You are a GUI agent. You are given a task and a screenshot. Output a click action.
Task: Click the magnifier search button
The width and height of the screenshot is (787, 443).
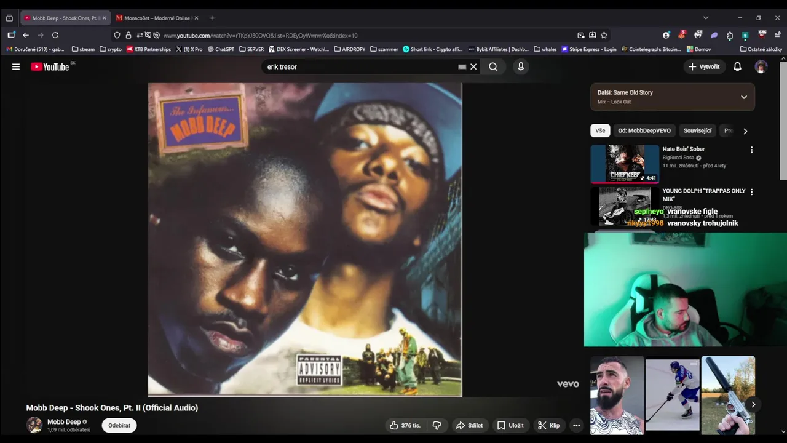click(x=493, y=66)
